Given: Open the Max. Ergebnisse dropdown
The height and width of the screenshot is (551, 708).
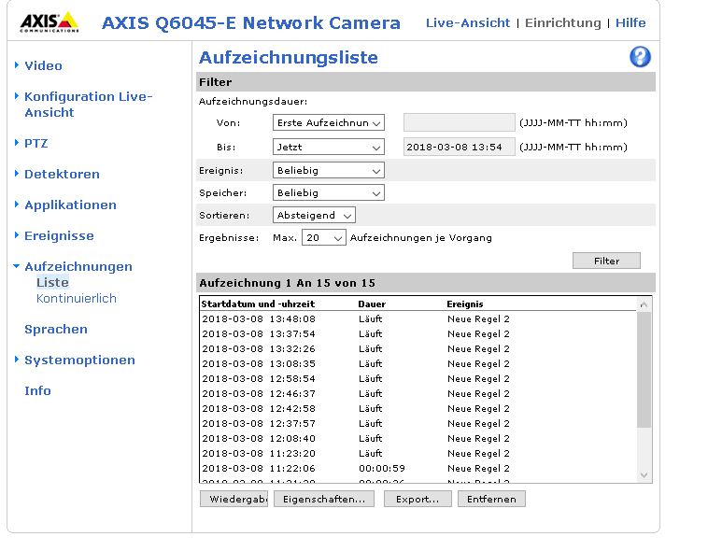Looking at the screenshot, I should point(324,238).
